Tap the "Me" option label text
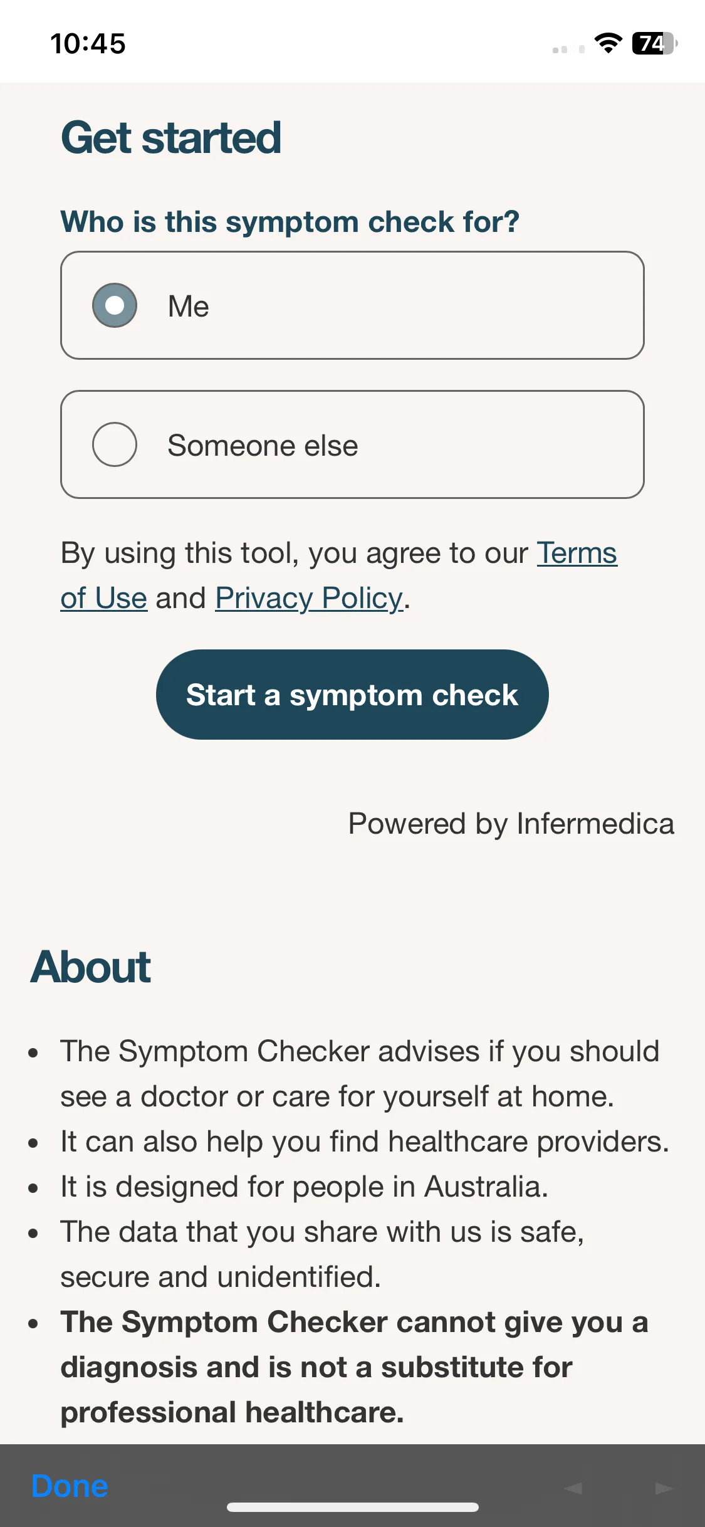 188,307
